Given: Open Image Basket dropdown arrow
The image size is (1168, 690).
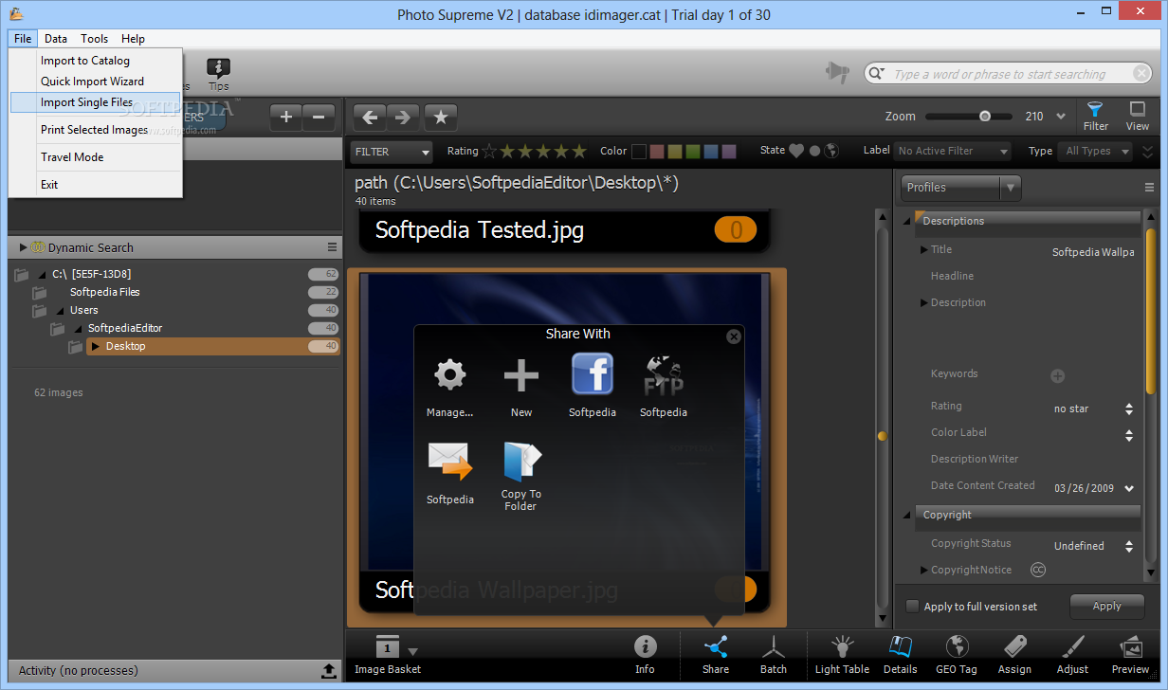Looking at the screenshot, I should click(412, 651).
